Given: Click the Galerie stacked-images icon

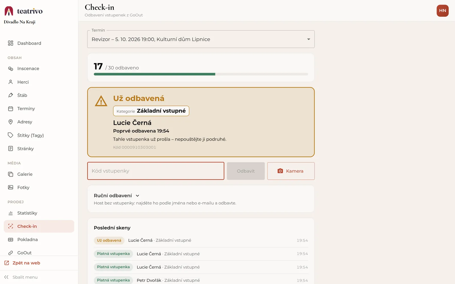Looking at the screenshot, I should pyautogui.click(x=11, y=174).
